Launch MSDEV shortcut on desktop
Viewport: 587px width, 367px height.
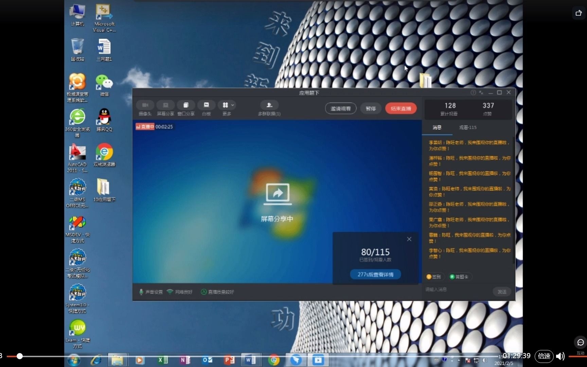77,229
